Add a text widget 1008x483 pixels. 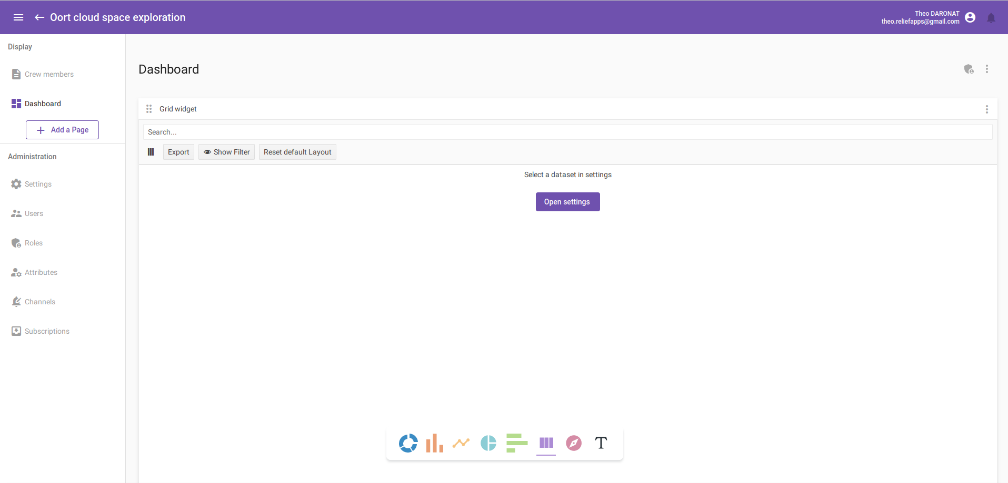coord(601,443)
